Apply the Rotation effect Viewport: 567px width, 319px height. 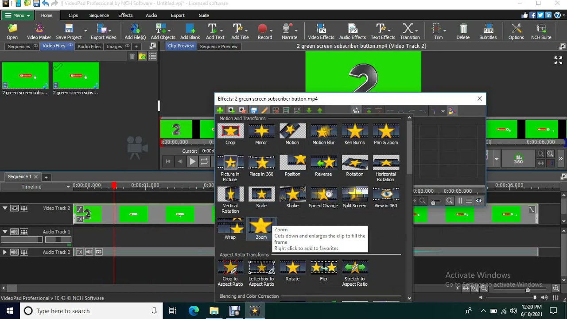point(354,166)
